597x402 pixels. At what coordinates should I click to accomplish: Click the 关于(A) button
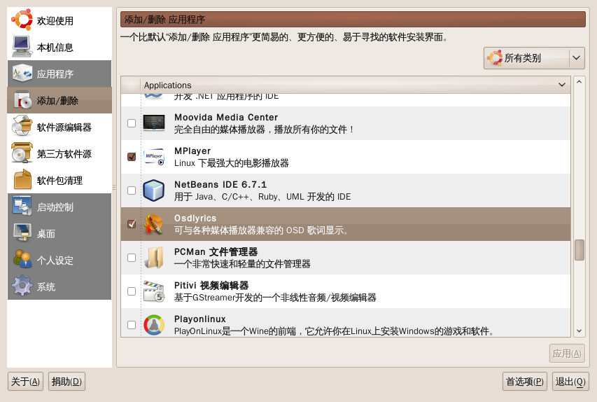point(25,382)
